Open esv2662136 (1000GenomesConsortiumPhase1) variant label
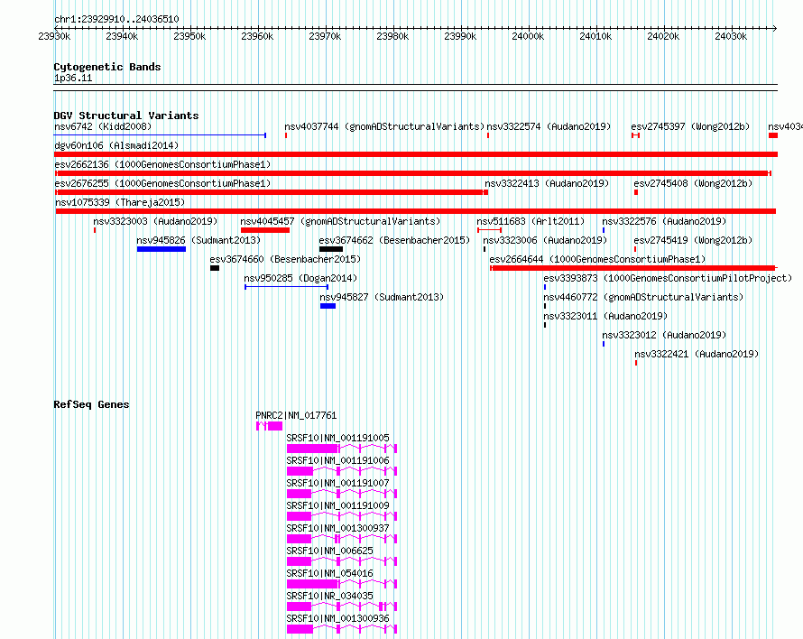This screenshot has height=639, width=803. coord(162,164)
